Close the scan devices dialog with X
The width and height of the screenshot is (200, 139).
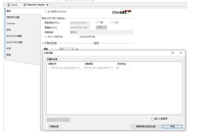(181, 53)
